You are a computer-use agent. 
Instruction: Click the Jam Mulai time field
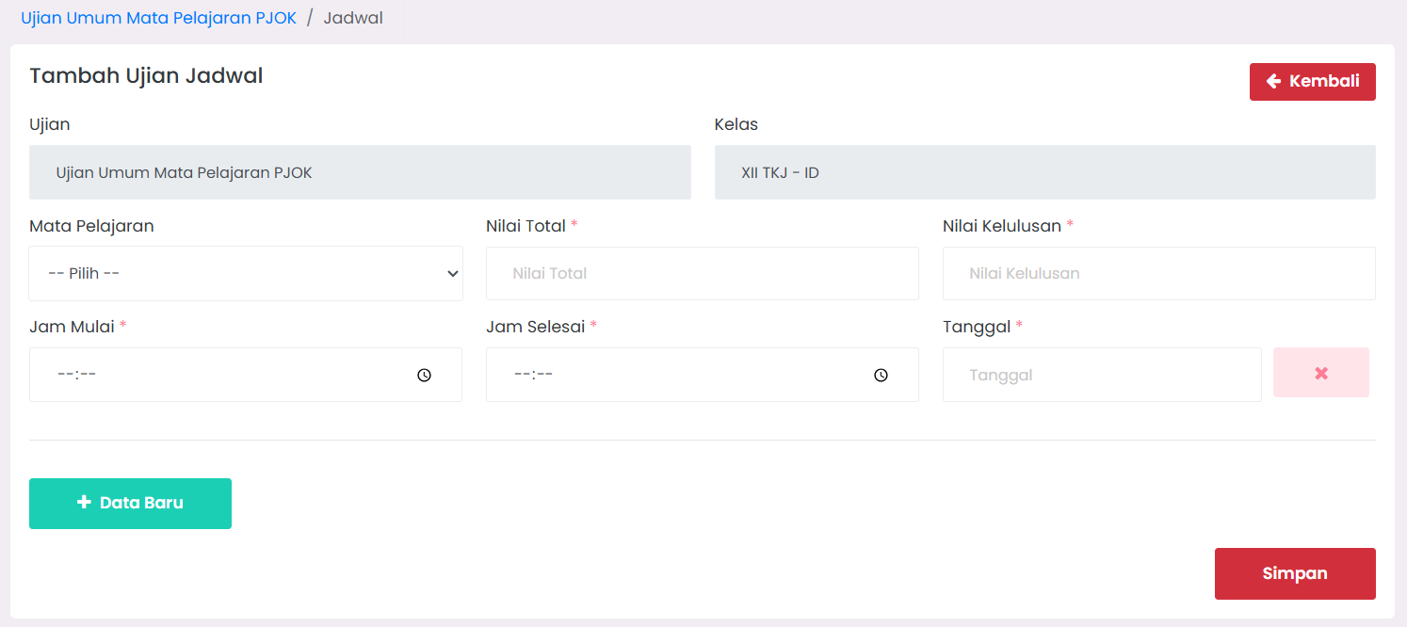coord(217,375)
